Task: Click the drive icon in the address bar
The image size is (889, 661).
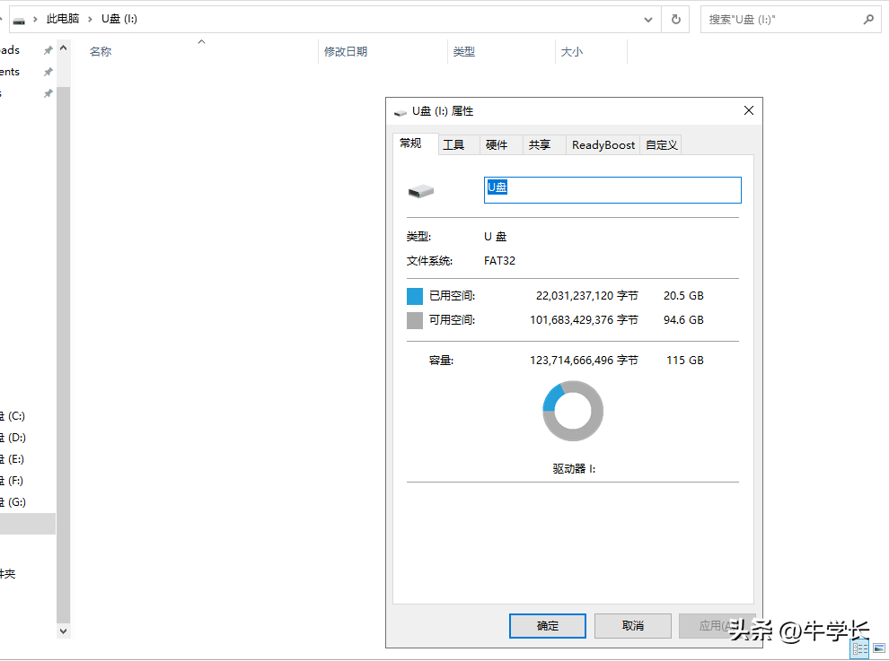Action: [x=19, y=21]
